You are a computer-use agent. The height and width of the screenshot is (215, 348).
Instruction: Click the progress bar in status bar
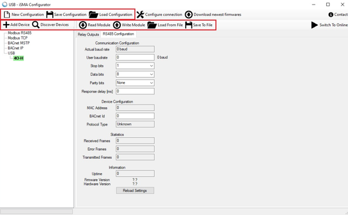pos(37,212)
